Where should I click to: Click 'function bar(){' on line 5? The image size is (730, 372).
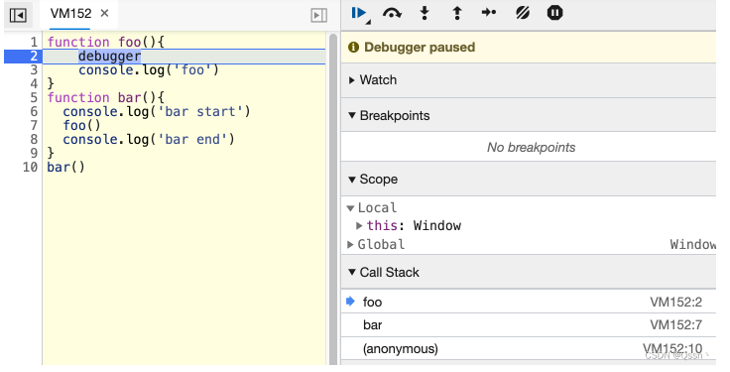point(106,98)
